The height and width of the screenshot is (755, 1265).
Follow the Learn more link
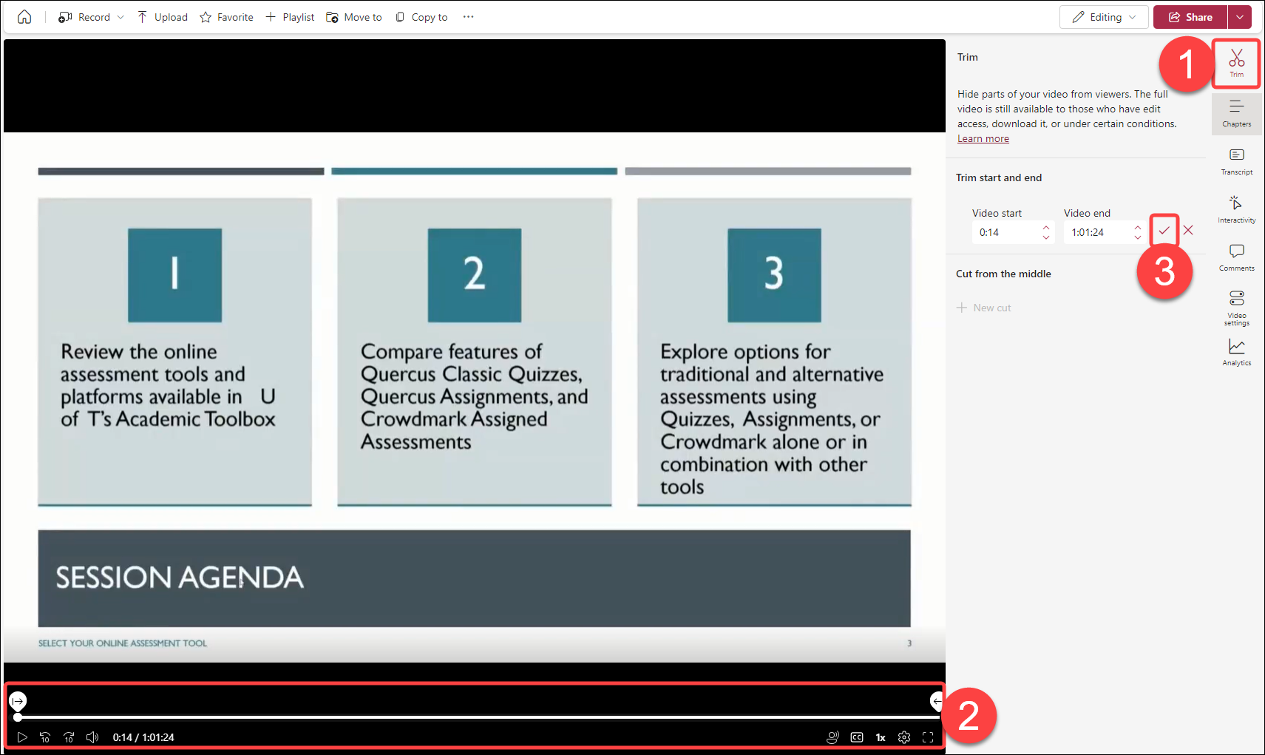983,138
